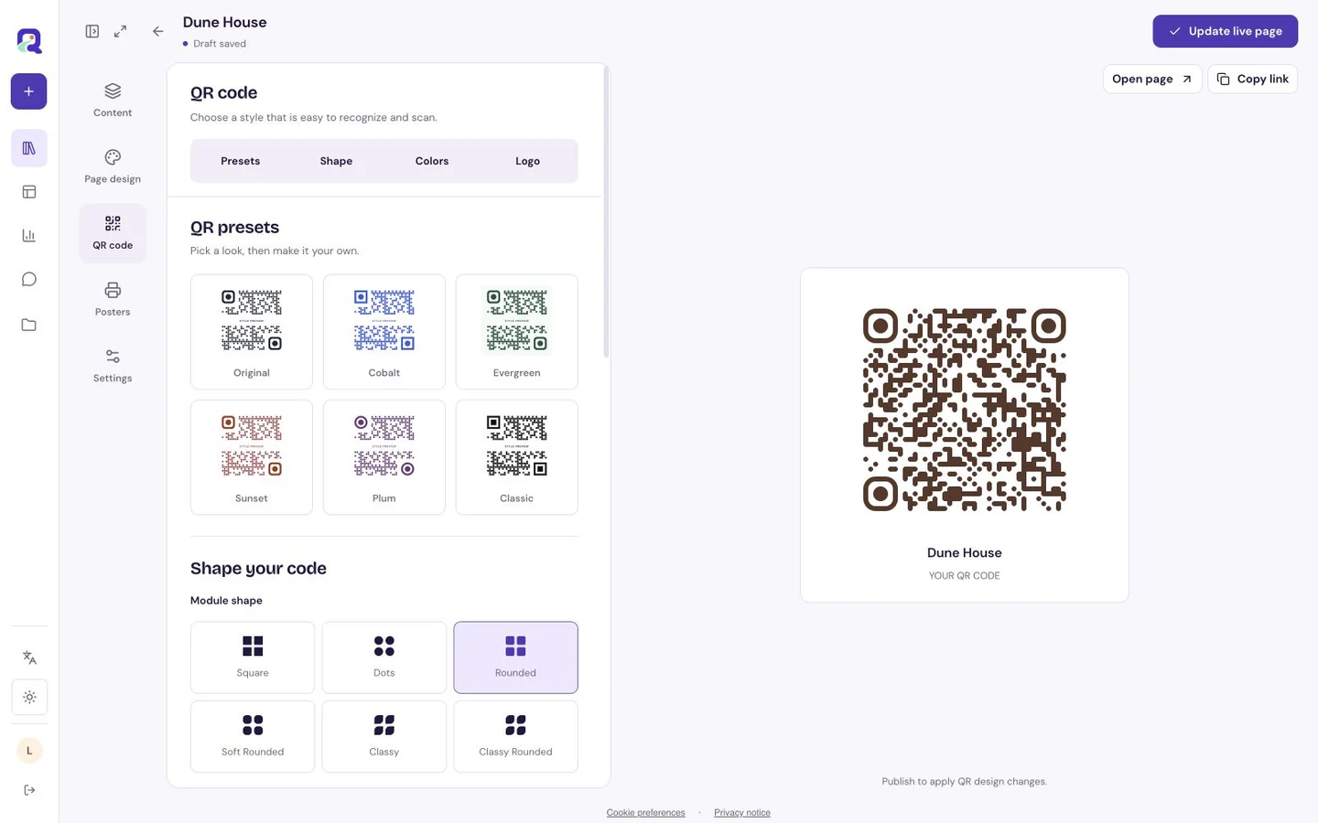
Task: Click the app logo icon
Action: [29, 40]
